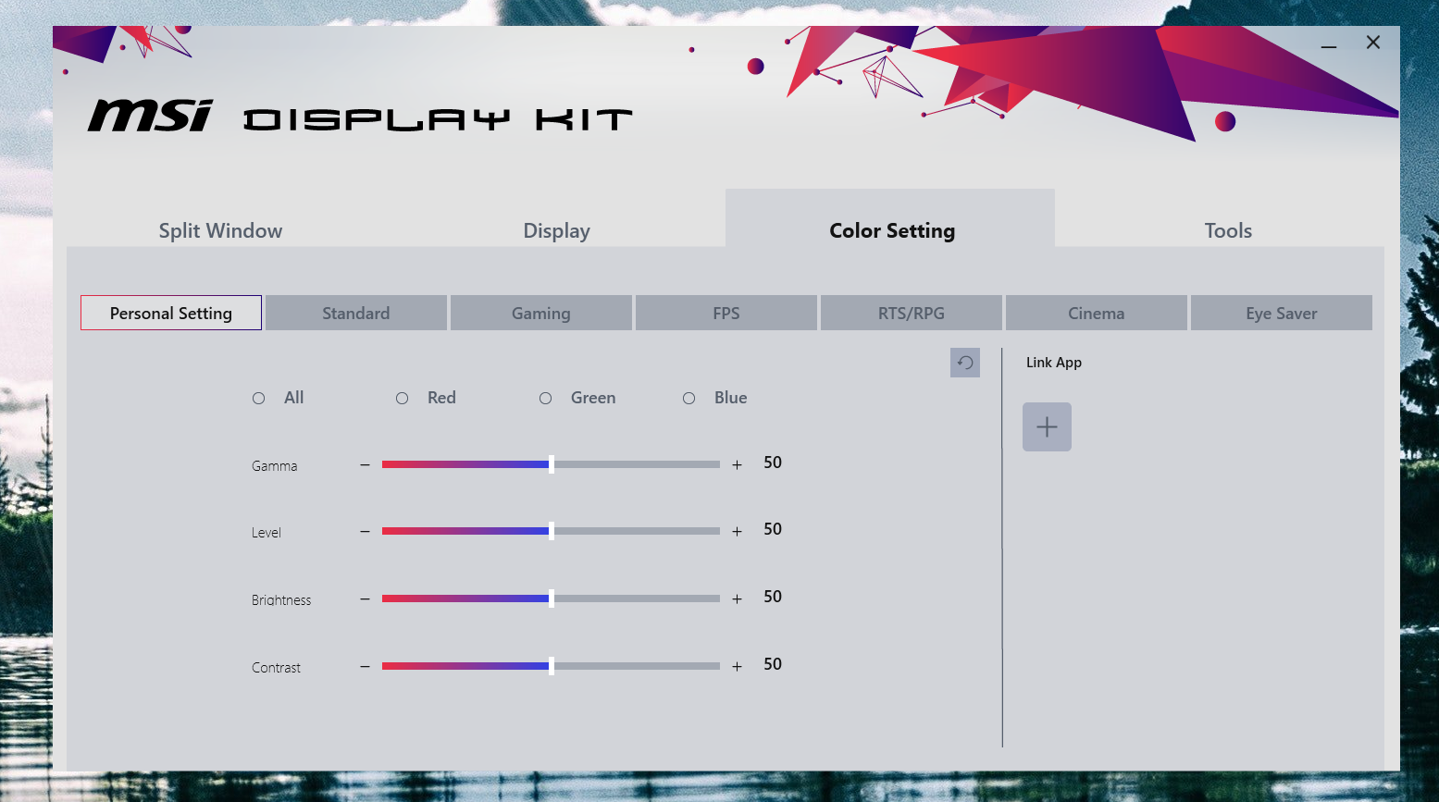Screen dimensions: 1439x802
Task: Open the Display tab
Action: [556, 230]
